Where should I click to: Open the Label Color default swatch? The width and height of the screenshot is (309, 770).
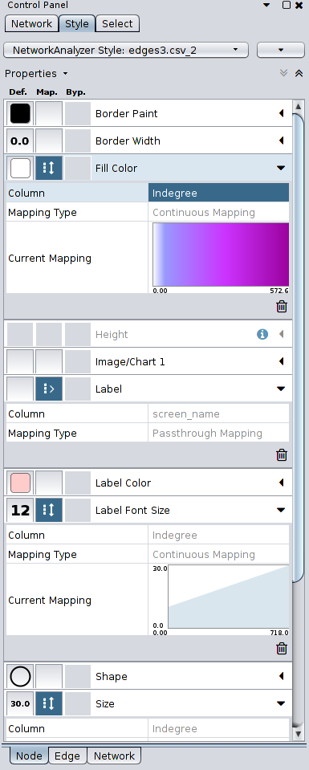(x=20, y=483)
